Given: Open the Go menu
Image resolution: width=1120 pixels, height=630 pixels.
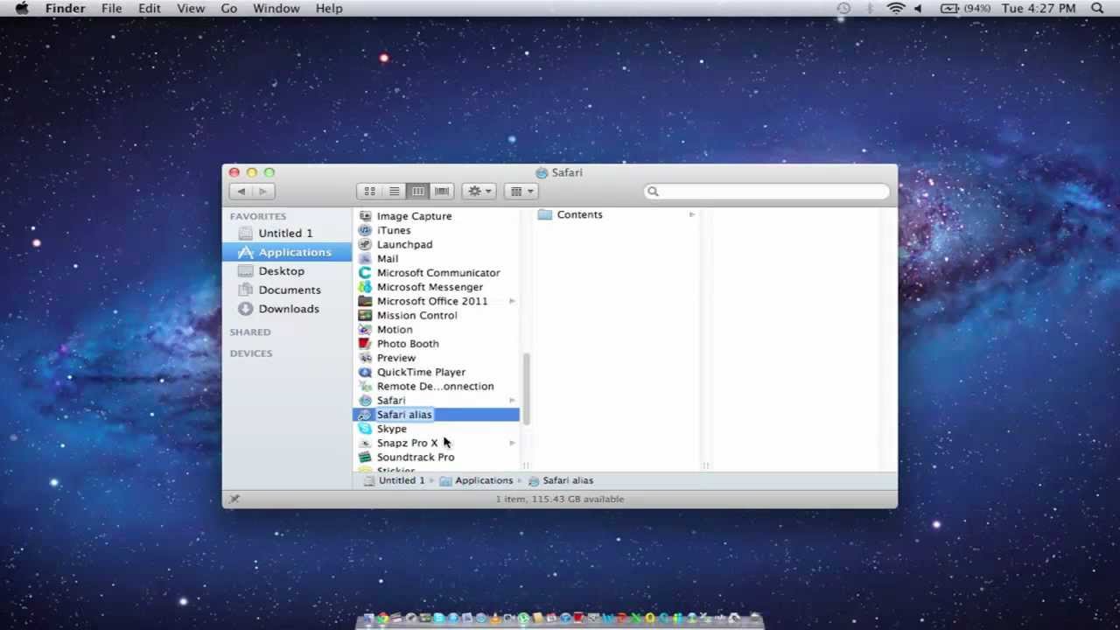Looking at the screenshot, I should click(229, 9).
